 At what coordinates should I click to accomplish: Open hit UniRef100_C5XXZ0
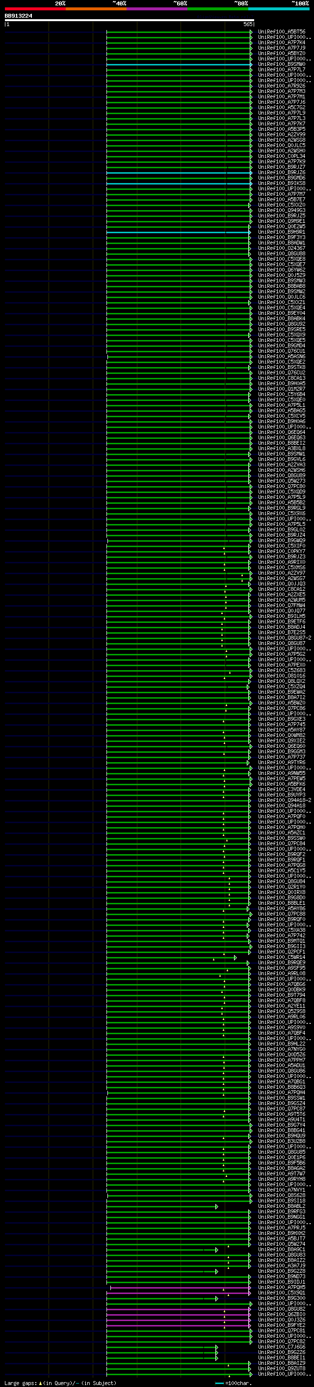click(x=282, y=205)
